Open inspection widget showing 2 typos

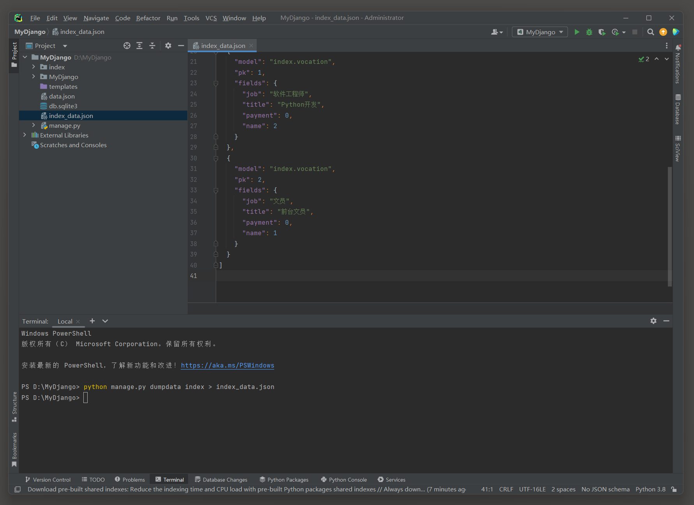644,59
